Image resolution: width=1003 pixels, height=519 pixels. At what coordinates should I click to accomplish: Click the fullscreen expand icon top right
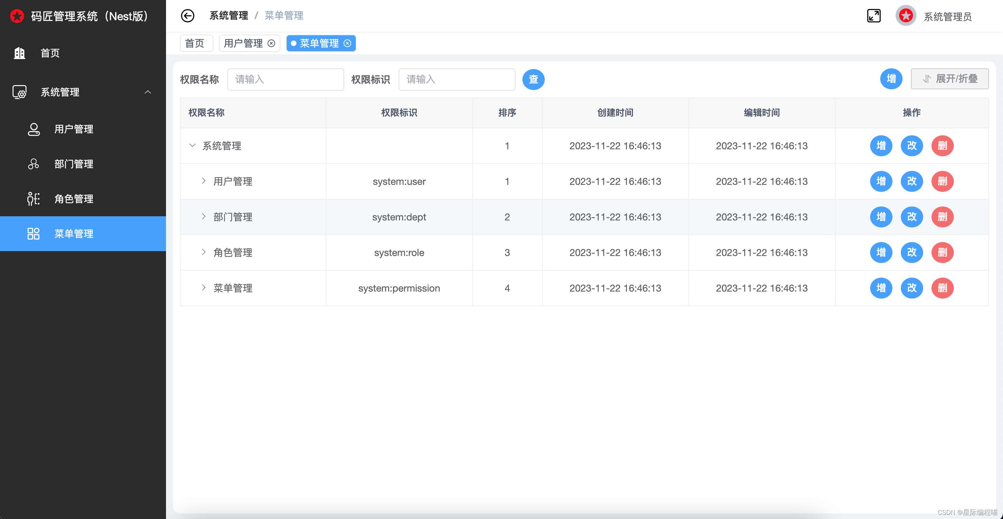874,16
